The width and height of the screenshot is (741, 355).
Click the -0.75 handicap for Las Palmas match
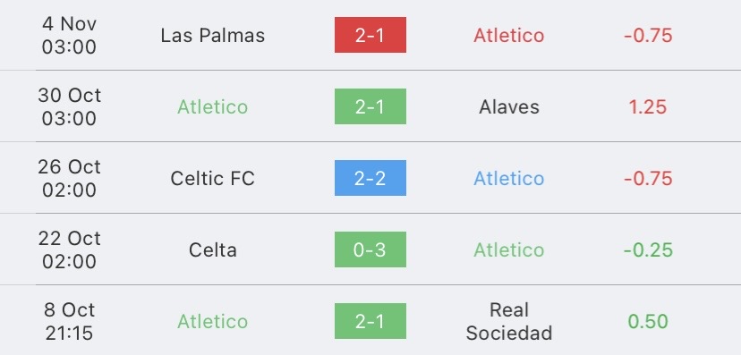pos(648,36)
